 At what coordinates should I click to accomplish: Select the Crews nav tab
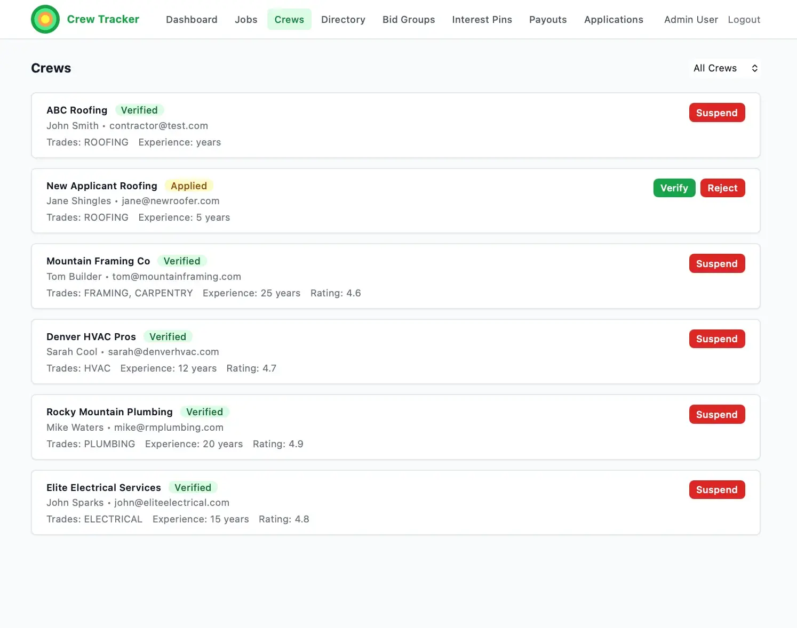289,20
